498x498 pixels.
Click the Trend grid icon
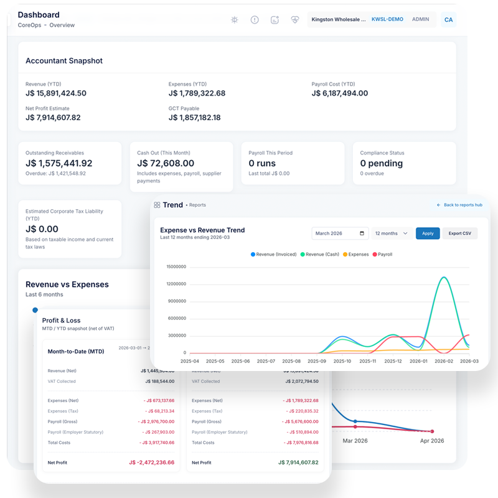point(157,205)
